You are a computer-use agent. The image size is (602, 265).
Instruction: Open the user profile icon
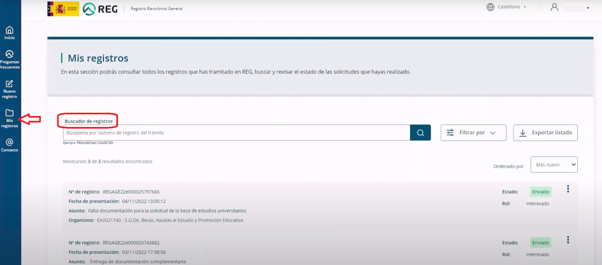coord(554,7)
